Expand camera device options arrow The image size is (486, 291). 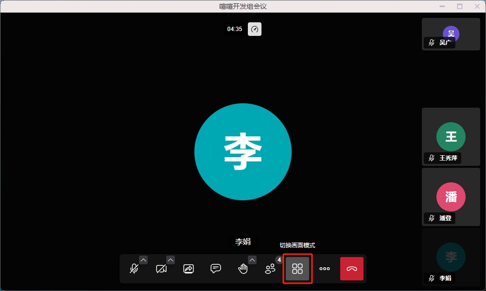tap(171, 260)
